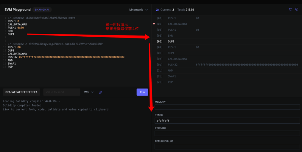
Task: Select instruction row [0a] CALLDATALOAD
Action: click(227, 59)
